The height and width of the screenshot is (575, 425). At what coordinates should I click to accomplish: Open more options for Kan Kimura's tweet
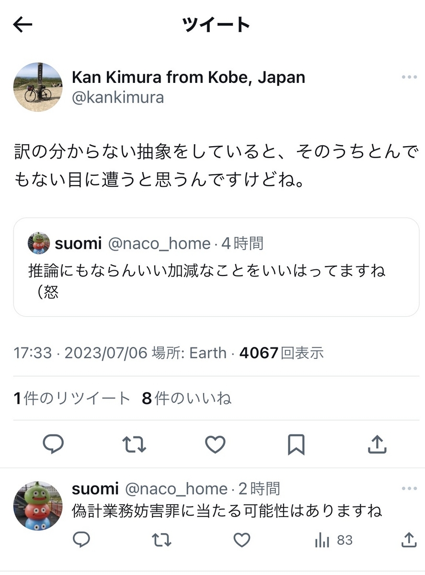point(409,78)
